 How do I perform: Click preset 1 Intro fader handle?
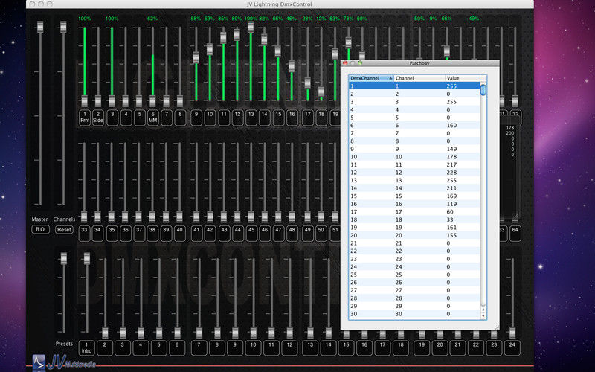[x=87, y=258]
